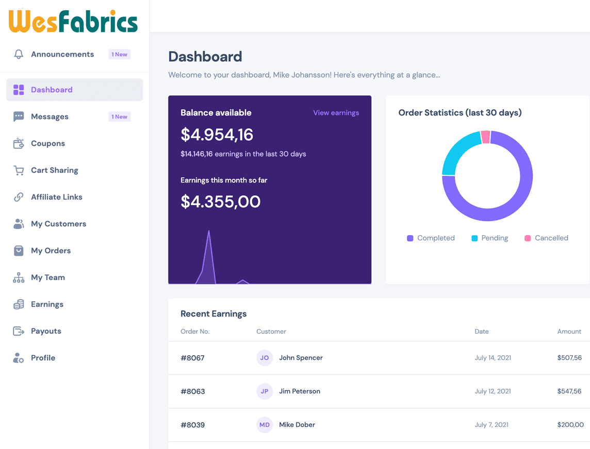This screenshot has width=590, height=449.
Task: Click the Completed legend purple swatch
Action: (x=410, y=238)
